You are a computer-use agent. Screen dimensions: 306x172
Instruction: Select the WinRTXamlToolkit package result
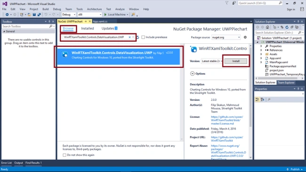point(118,57)
